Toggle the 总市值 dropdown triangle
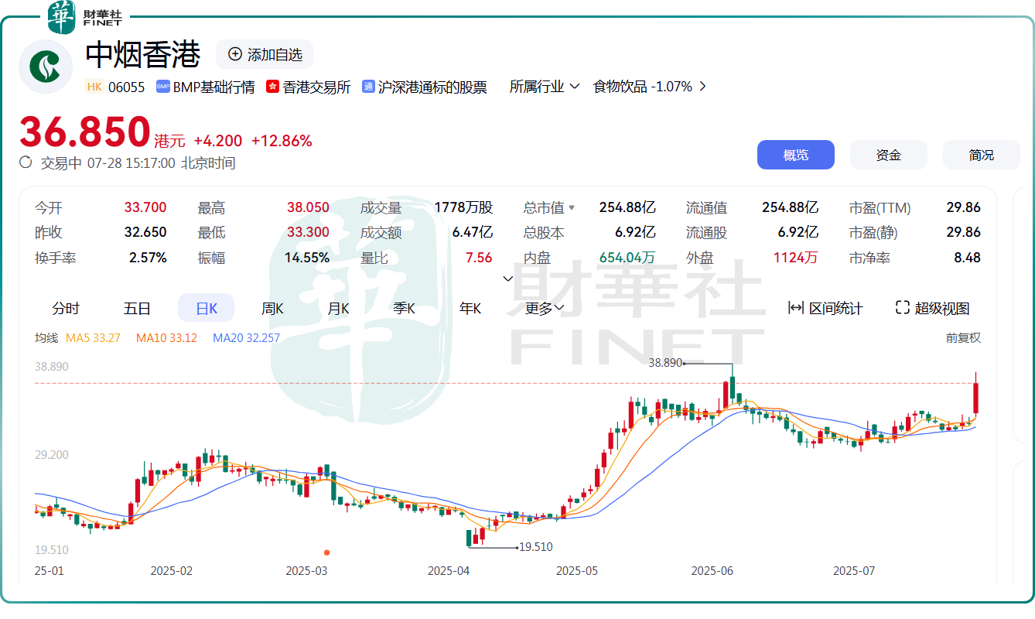The width and height of the screenshot is (1035, 619). [572, 208]
